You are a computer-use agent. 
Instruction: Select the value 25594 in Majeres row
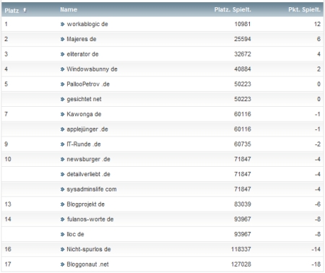point(243,39)
